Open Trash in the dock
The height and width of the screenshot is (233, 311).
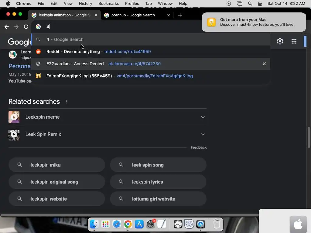[217, 224]
